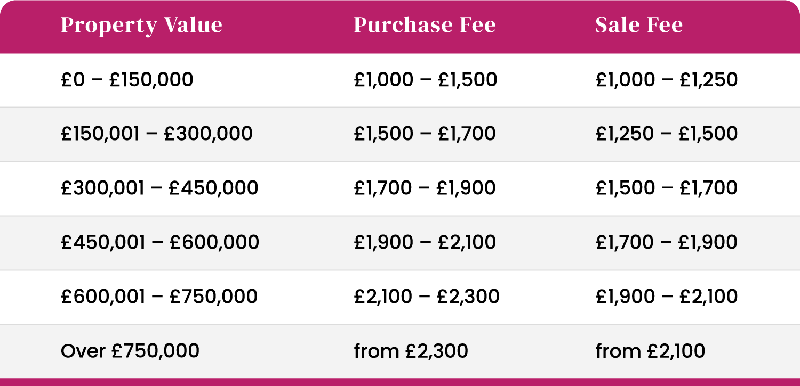
Task: Click purchase fee £1,700 – £1,900
Action: pyautogui.click(x=425, y=188)
